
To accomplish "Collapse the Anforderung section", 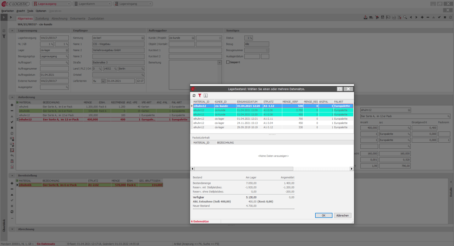I will click(x=12, y=97).
